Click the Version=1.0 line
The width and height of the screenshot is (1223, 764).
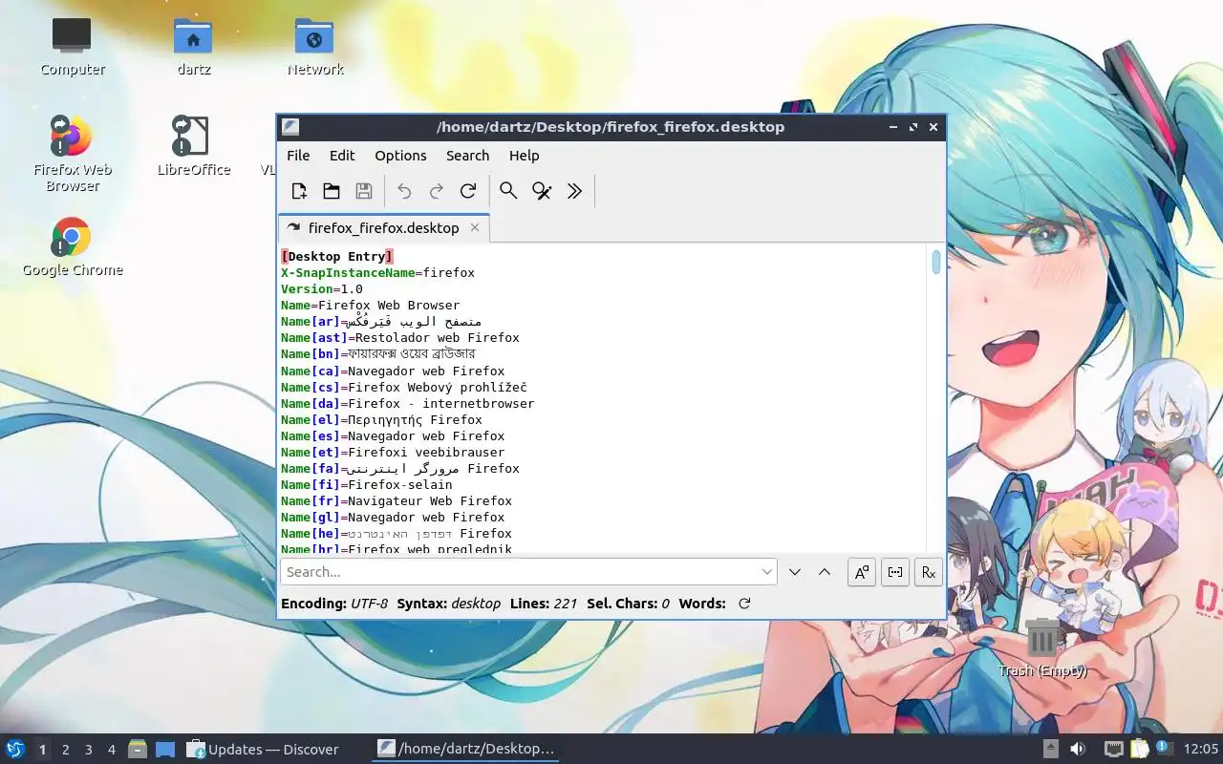[x=322, y=288]
